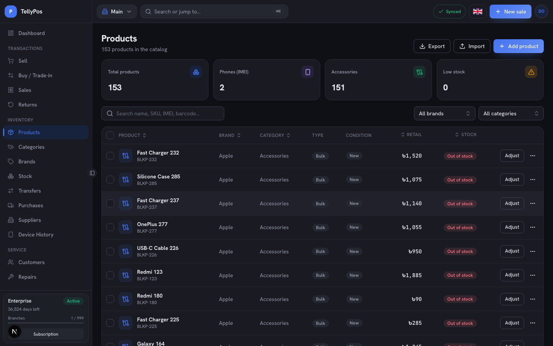Click the Accessories card icon
This screenshot has height=346, width=553.
(419, 72)
